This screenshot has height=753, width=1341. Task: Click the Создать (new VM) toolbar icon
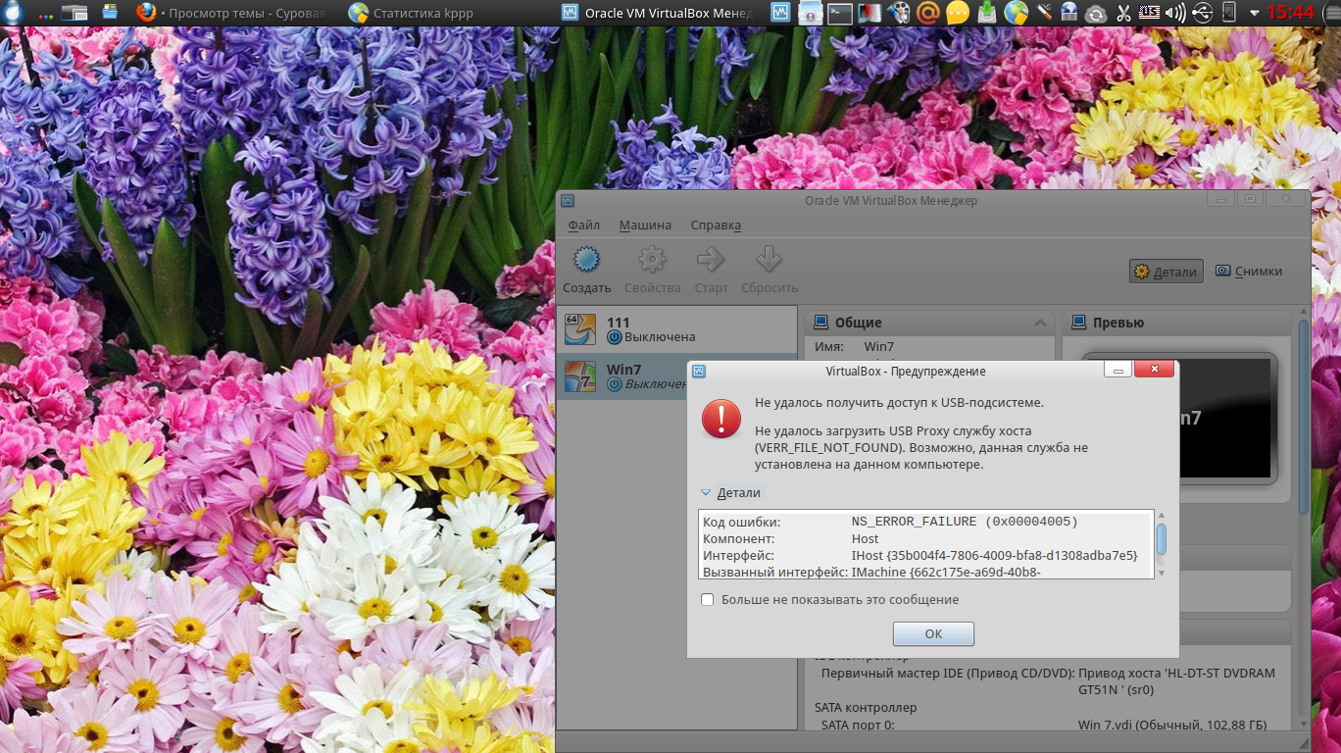coord(586,261)
